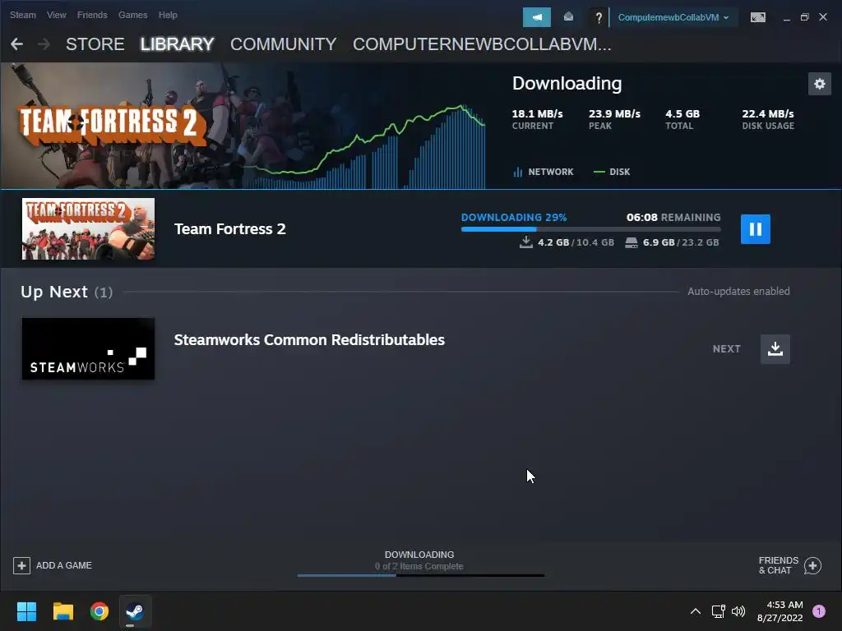Image resolution: width=842 pixels, height=631 pixels.
Task: Click the question mark help icon
Action: [x=599, y=18]
